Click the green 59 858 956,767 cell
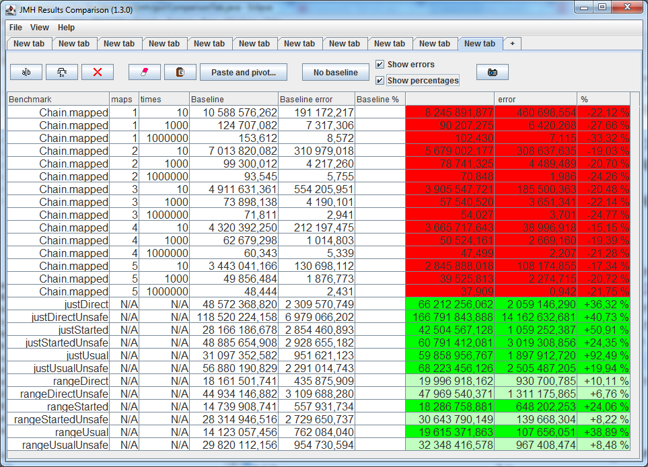 click(449, 355)
